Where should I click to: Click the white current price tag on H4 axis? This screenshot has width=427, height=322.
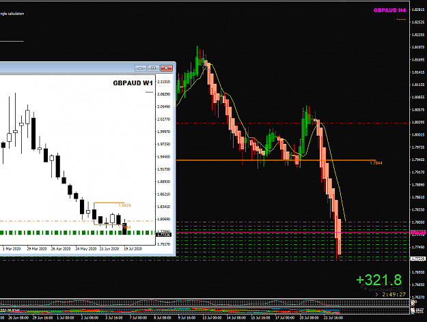coord(417,259)
